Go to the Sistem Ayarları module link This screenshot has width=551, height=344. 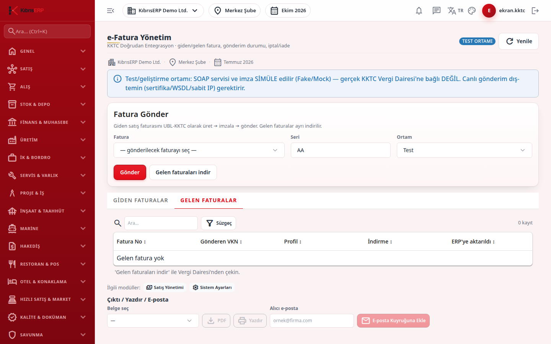(212, 287)
